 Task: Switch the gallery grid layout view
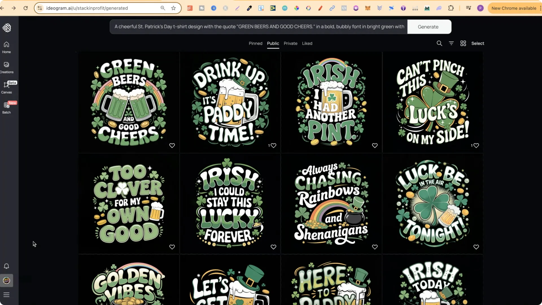(x=463, y=43)
